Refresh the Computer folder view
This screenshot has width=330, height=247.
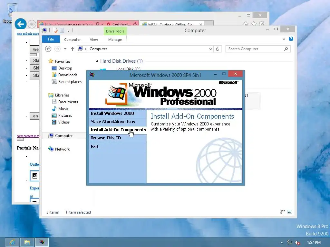pyautogui.click(x=218, y=49)
